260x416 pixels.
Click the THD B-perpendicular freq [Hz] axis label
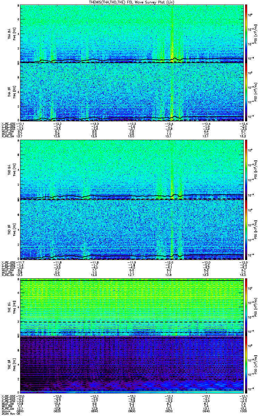pyautogui.click(x=14, y=170)
